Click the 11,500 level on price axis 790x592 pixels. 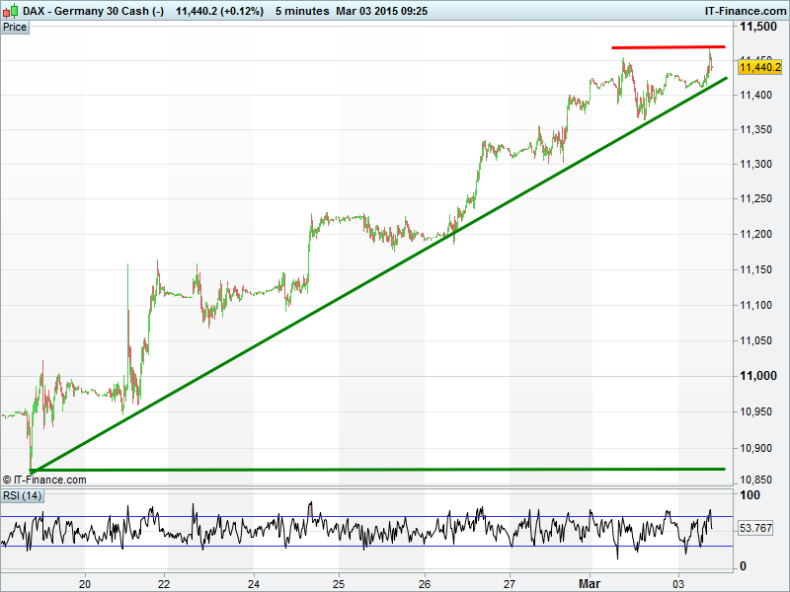[758, 25]
